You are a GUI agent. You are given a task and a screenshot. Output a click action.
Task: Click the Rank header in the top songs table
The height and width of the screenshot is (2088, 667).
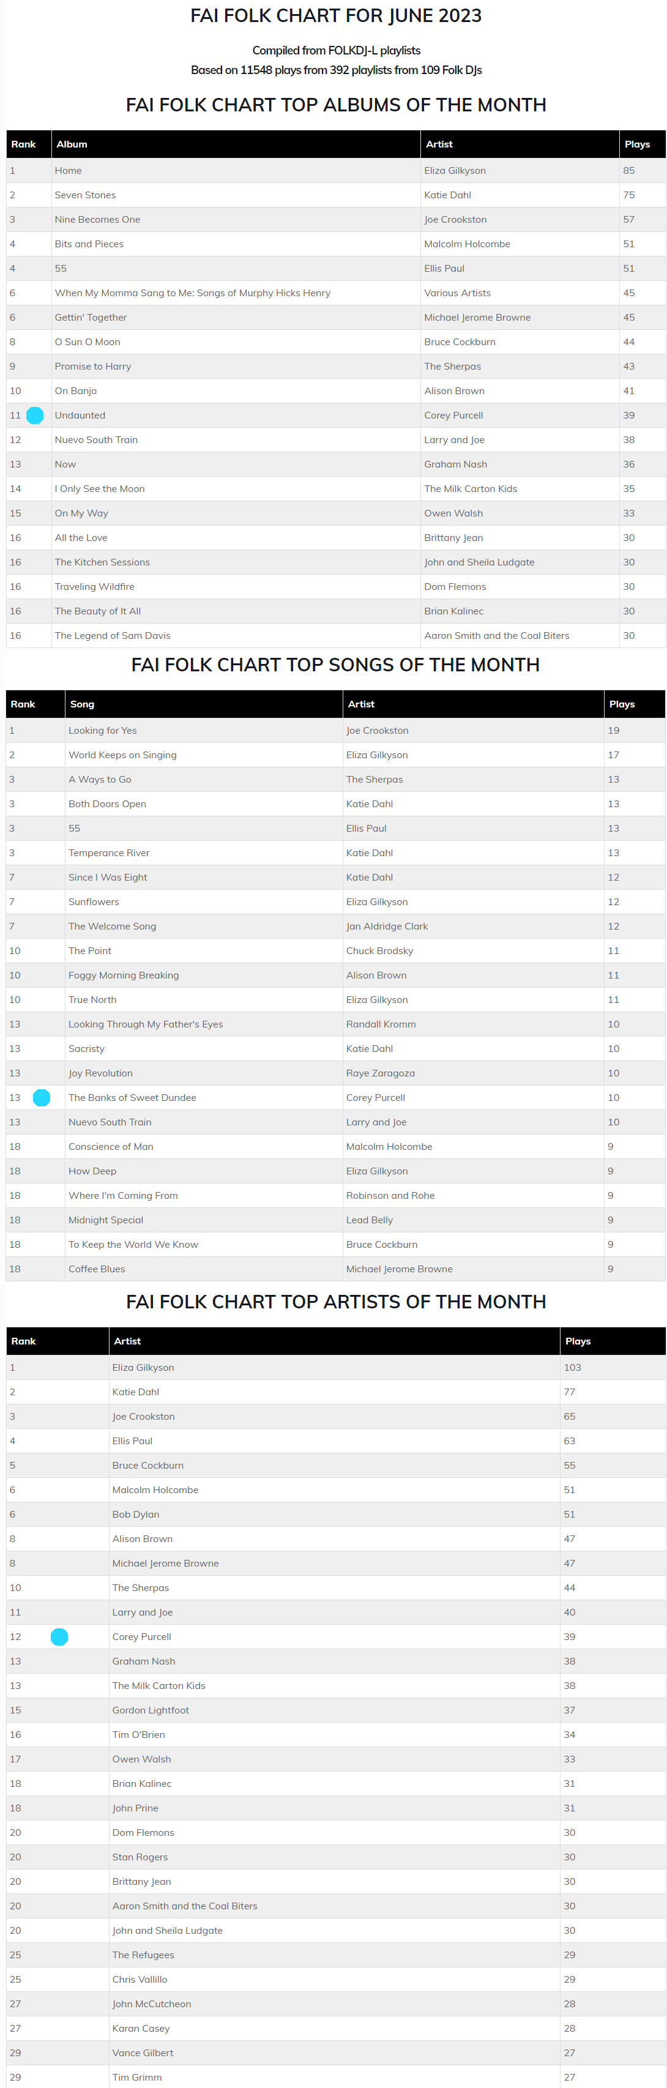(x=23, y=704)
